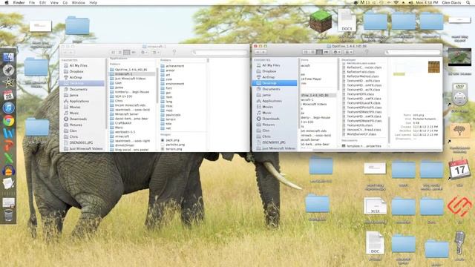Launch iTunes from the dock
Image resolution: width=475 pixels, height=267 pixels.
pos(8,108)
